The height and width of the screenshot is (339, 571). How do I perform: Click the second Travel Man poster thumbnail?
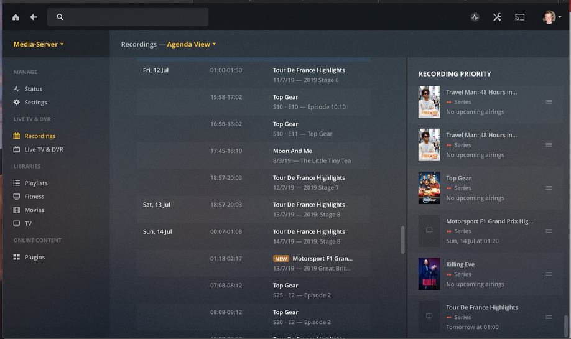click(x=429, y=145)
